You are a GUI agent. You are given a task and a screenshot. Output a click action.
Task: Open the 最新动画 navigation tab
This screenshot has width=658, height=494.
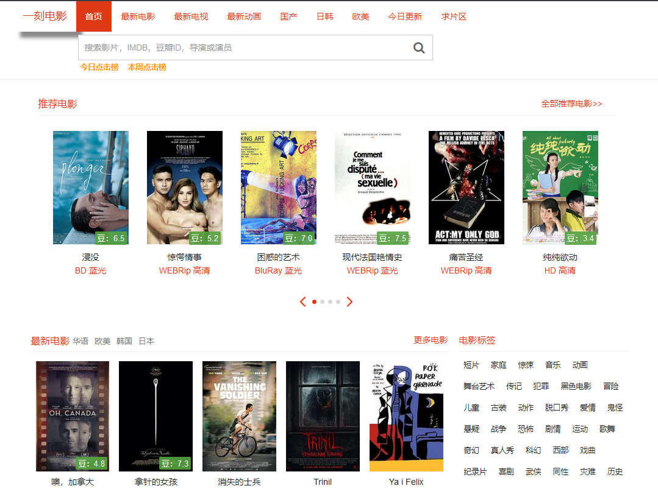coord(244,16)
